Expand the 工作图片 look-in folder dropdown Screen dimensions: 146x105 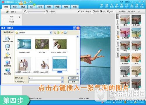click(x=51, y=33)
